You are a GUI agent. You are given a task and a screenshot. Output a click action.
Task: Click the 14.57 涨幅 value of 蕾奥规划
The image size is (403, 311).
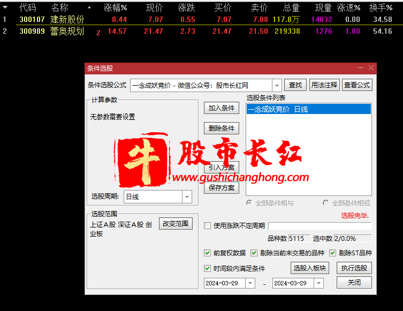(117, 31)
